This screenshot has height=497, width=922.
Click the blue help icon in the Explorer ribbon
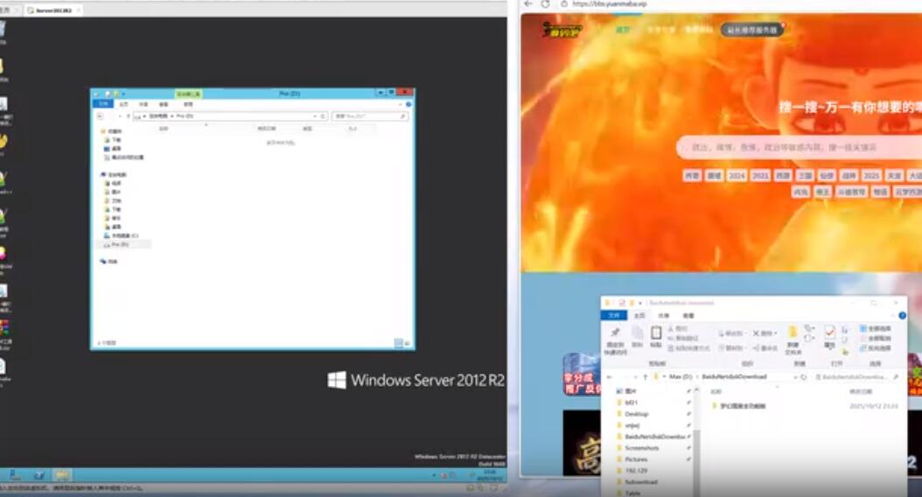point(902,315)
